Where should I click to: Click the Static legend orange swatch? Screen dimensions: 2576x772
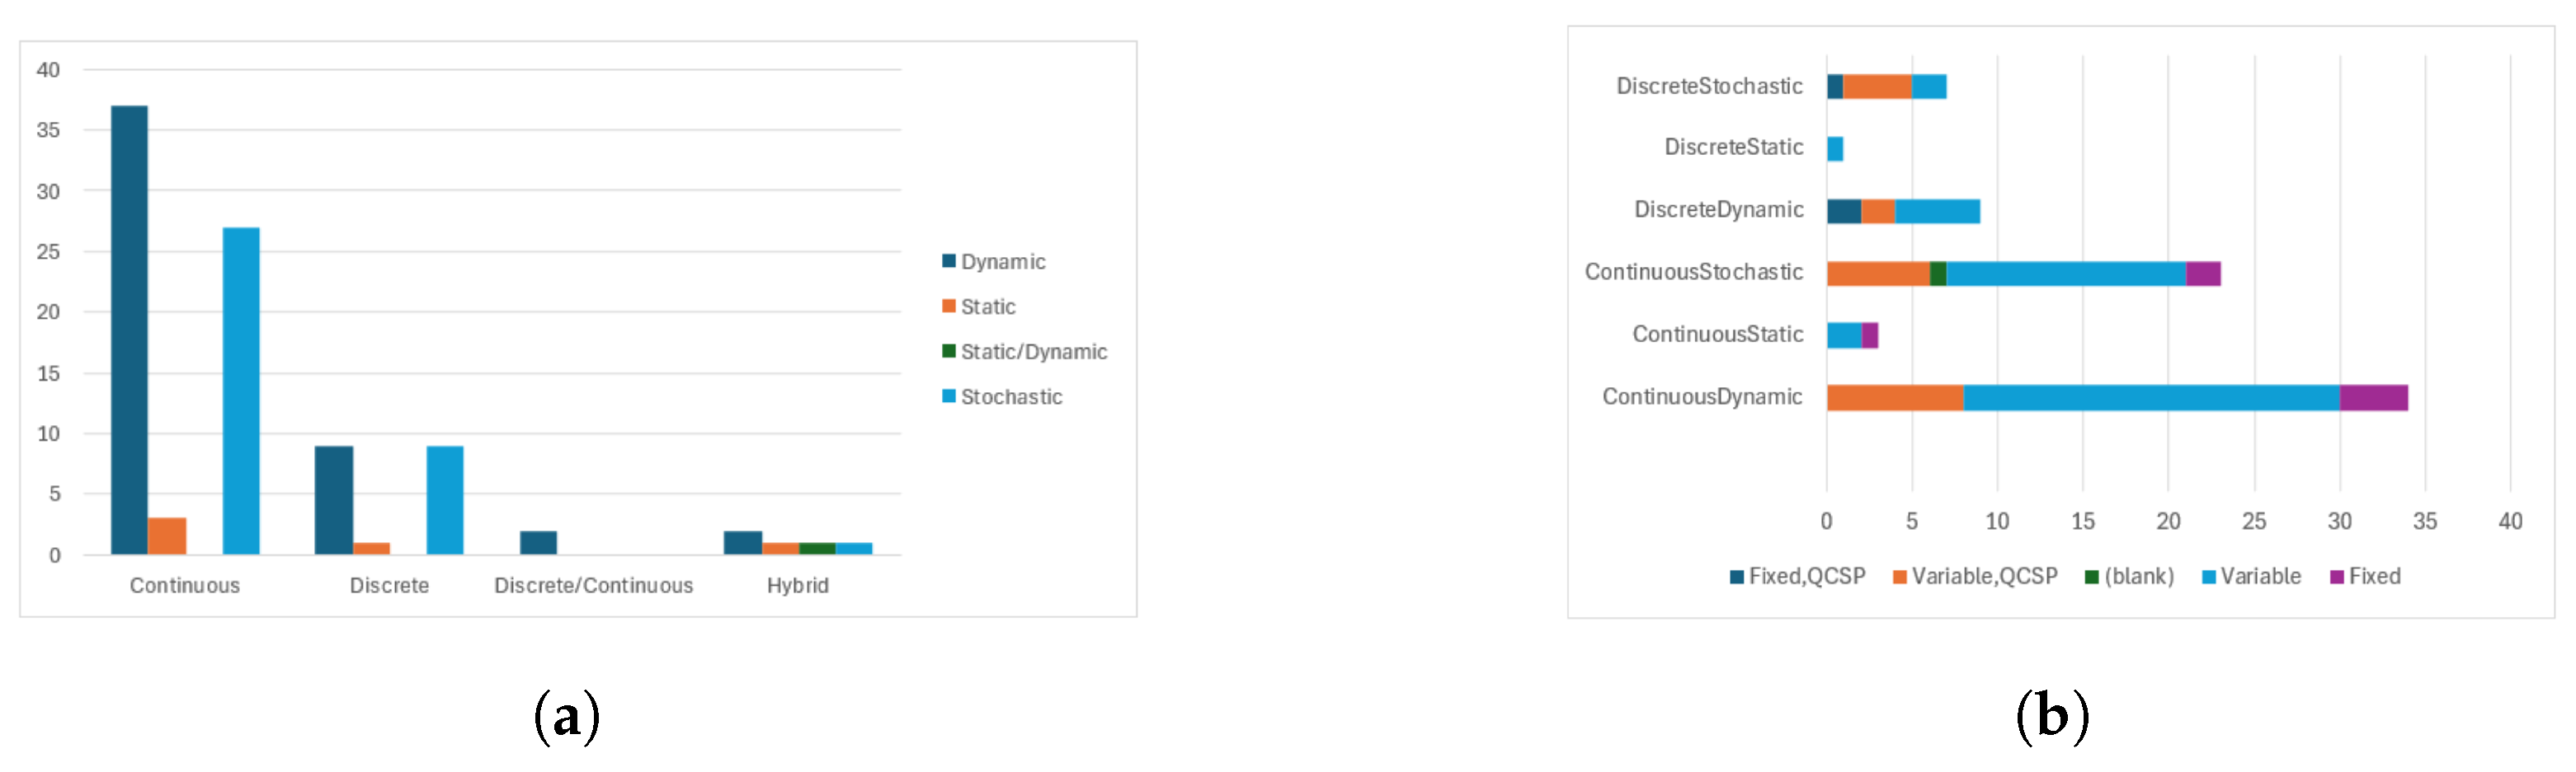pos(948,306)
